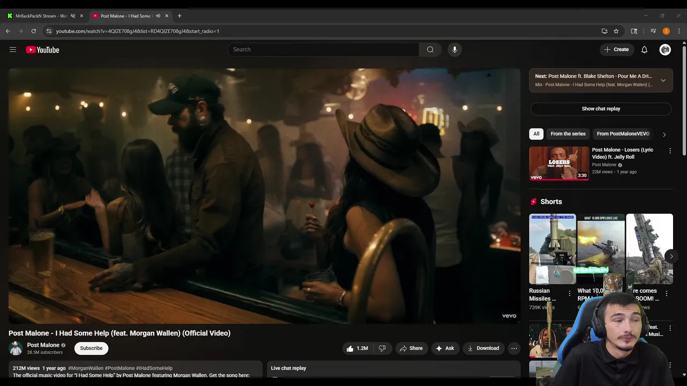Open Chrome three-dot menu
The image size is (687, 386).
pyautogui.click(x=679, y=31)
